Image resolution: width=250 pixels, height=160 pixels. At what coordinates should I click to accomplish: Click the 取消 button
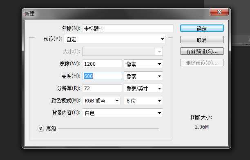[202, 40]
